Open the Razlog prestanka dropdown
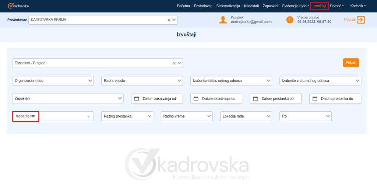The image size is (377, 189). click(x=127, y=116)
